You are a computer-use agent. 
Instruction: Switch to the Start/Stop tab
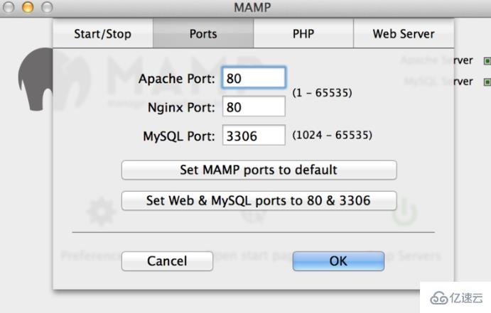(x=103, y=33)
